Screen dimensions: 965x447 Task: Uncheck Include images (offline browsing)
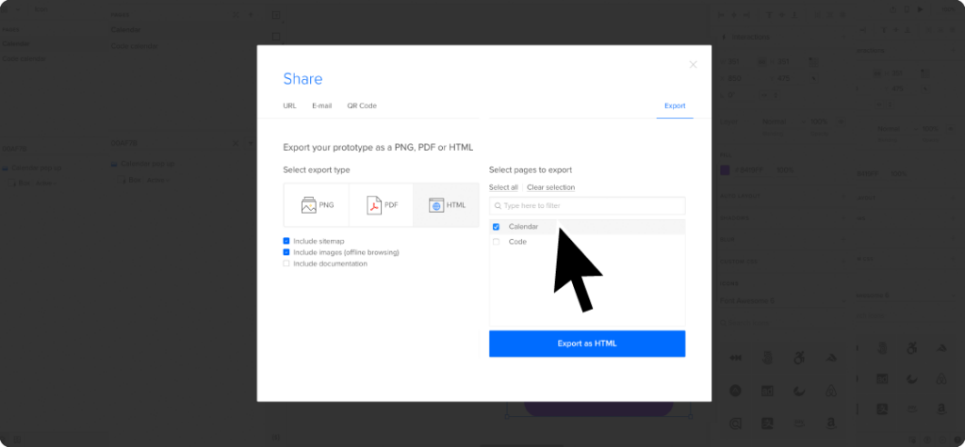click(286, 252)
